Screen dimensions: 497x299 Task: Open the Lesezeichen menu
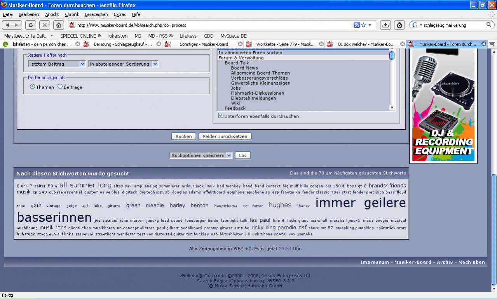97,14
